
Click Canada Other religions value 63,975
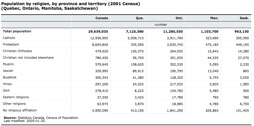tap(103, 104)
